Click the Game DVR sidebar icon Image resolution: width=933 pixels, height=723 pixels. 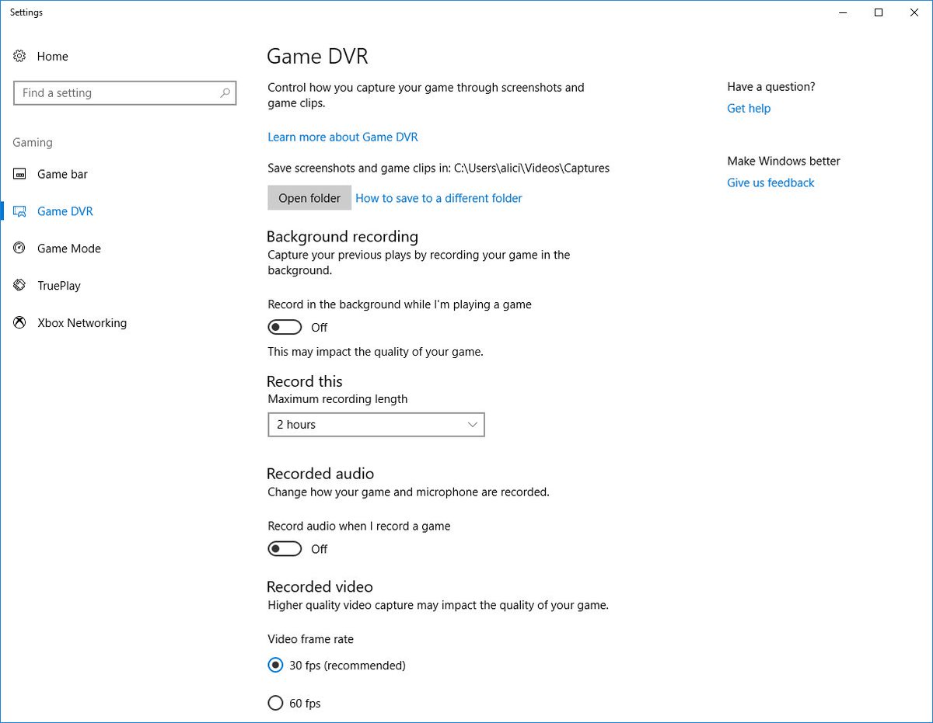coord(19,211)
